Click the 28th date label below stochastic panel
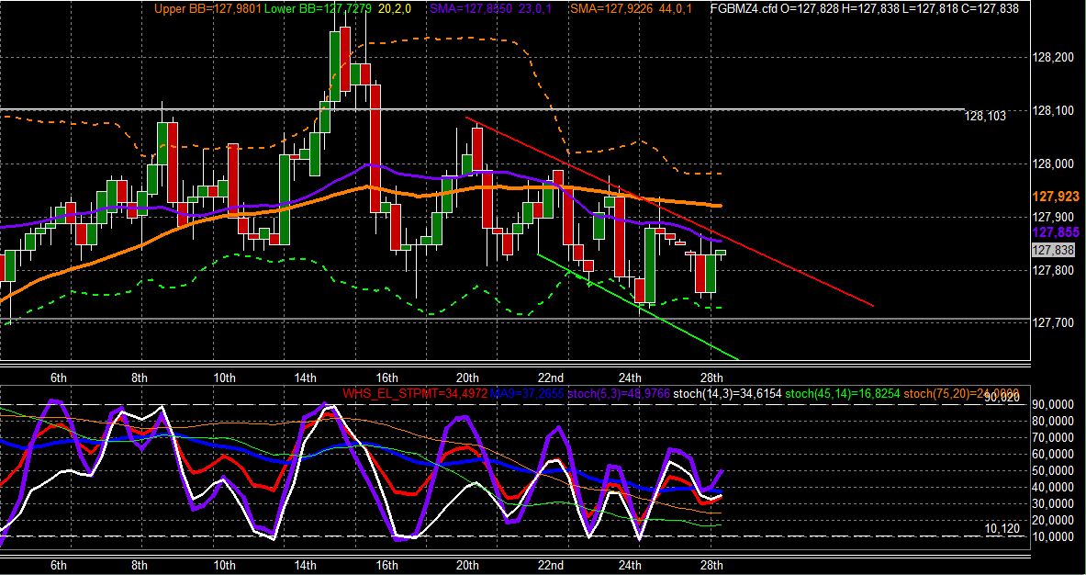Image resolution: width=1086 pixels, height=575 pixels. click(x=712, y=565)
